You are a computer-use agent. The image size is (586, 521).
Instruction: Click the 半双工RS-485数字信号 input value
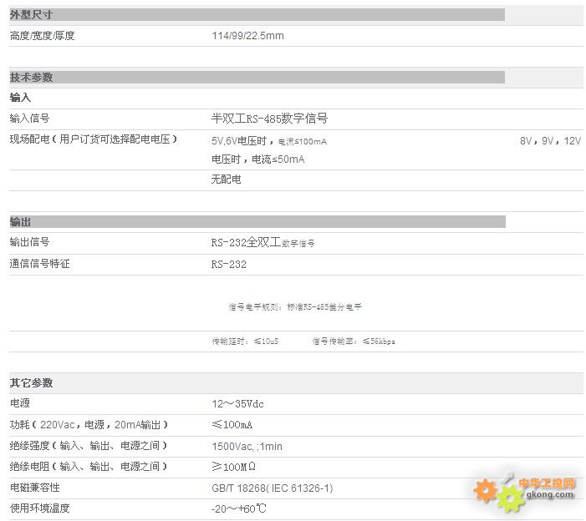click(x=269, y=119)
